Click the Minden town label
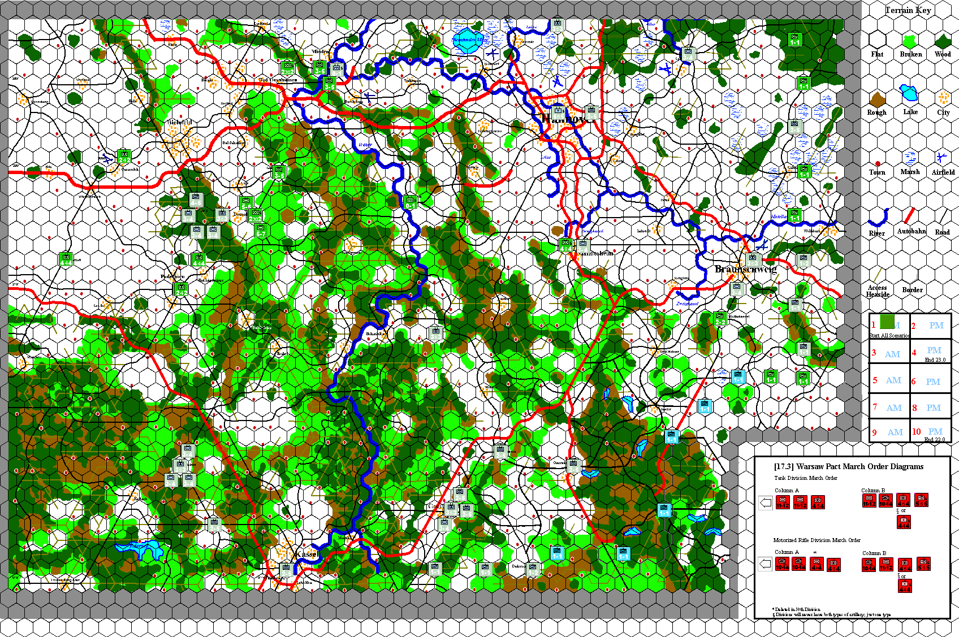959x637 pixels. [321, 51]
